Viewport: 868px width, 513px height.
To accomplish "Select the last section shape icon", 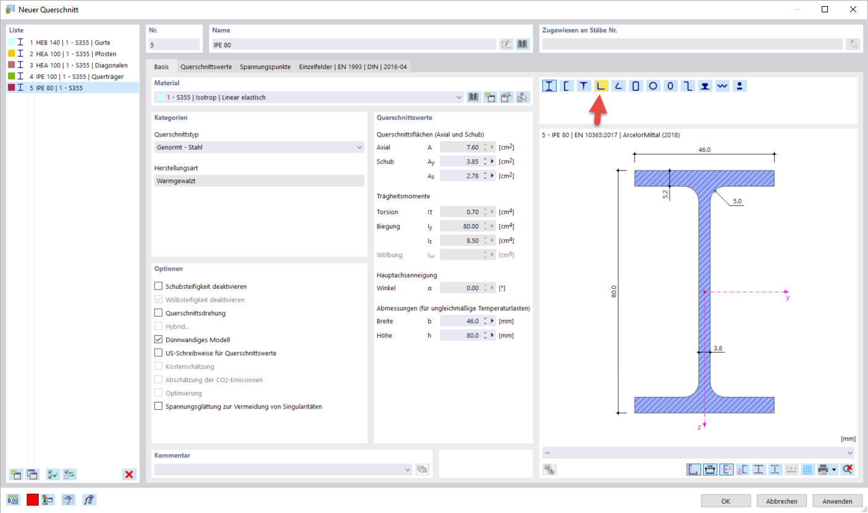I will 739,86.
